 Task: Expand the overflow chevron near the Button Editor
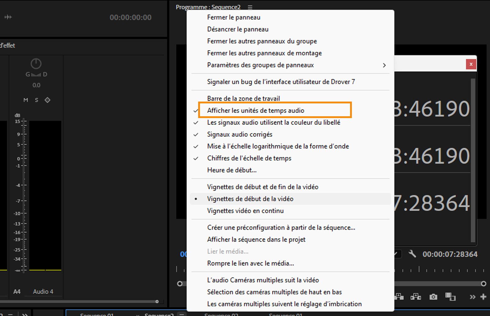[x=473, y=297]
